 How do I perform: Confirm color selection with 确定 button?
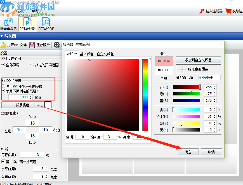[x=188, y=152]
